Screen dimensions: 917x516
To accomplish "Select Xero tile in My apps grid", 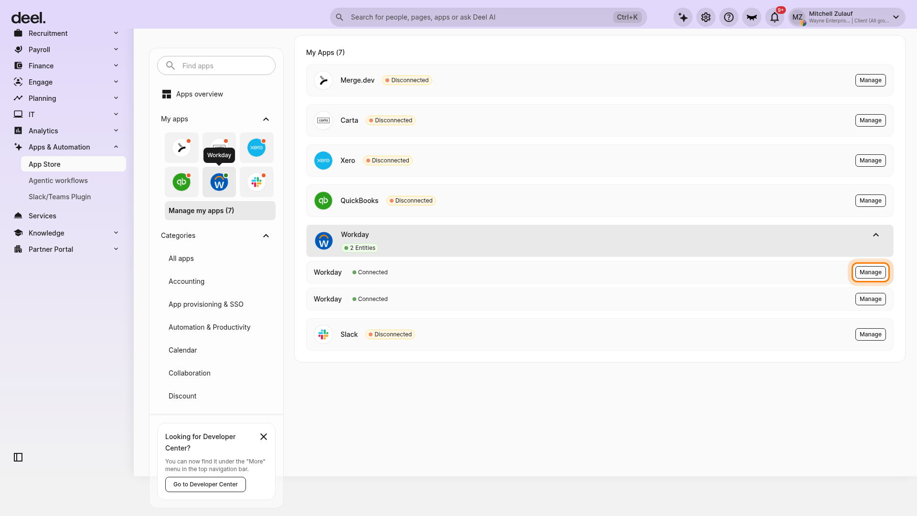I will coord(256,148).
